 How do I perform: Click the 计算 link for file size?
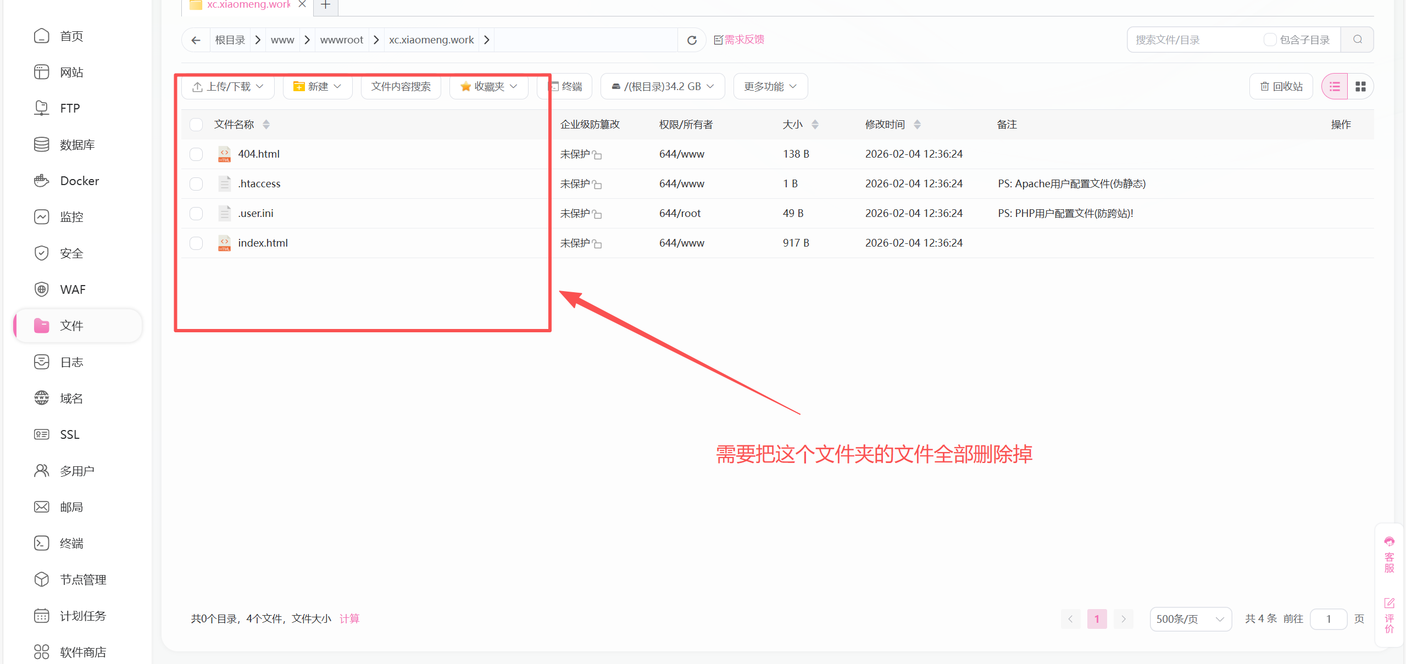349,619
